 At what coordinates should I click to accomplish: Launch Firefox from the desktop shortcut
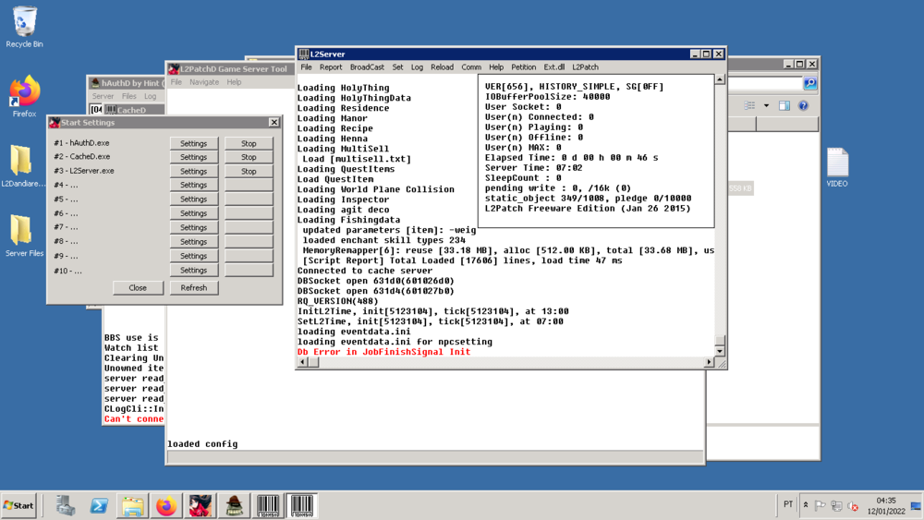coord(24,93)
